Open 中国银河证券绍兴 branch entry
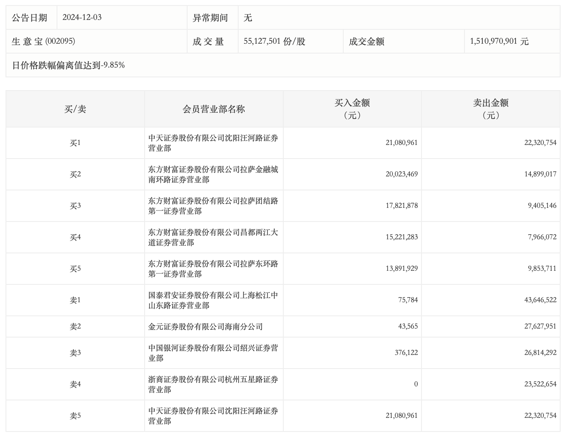The width and height of the screenshot is (564, 437). [213, 353]
